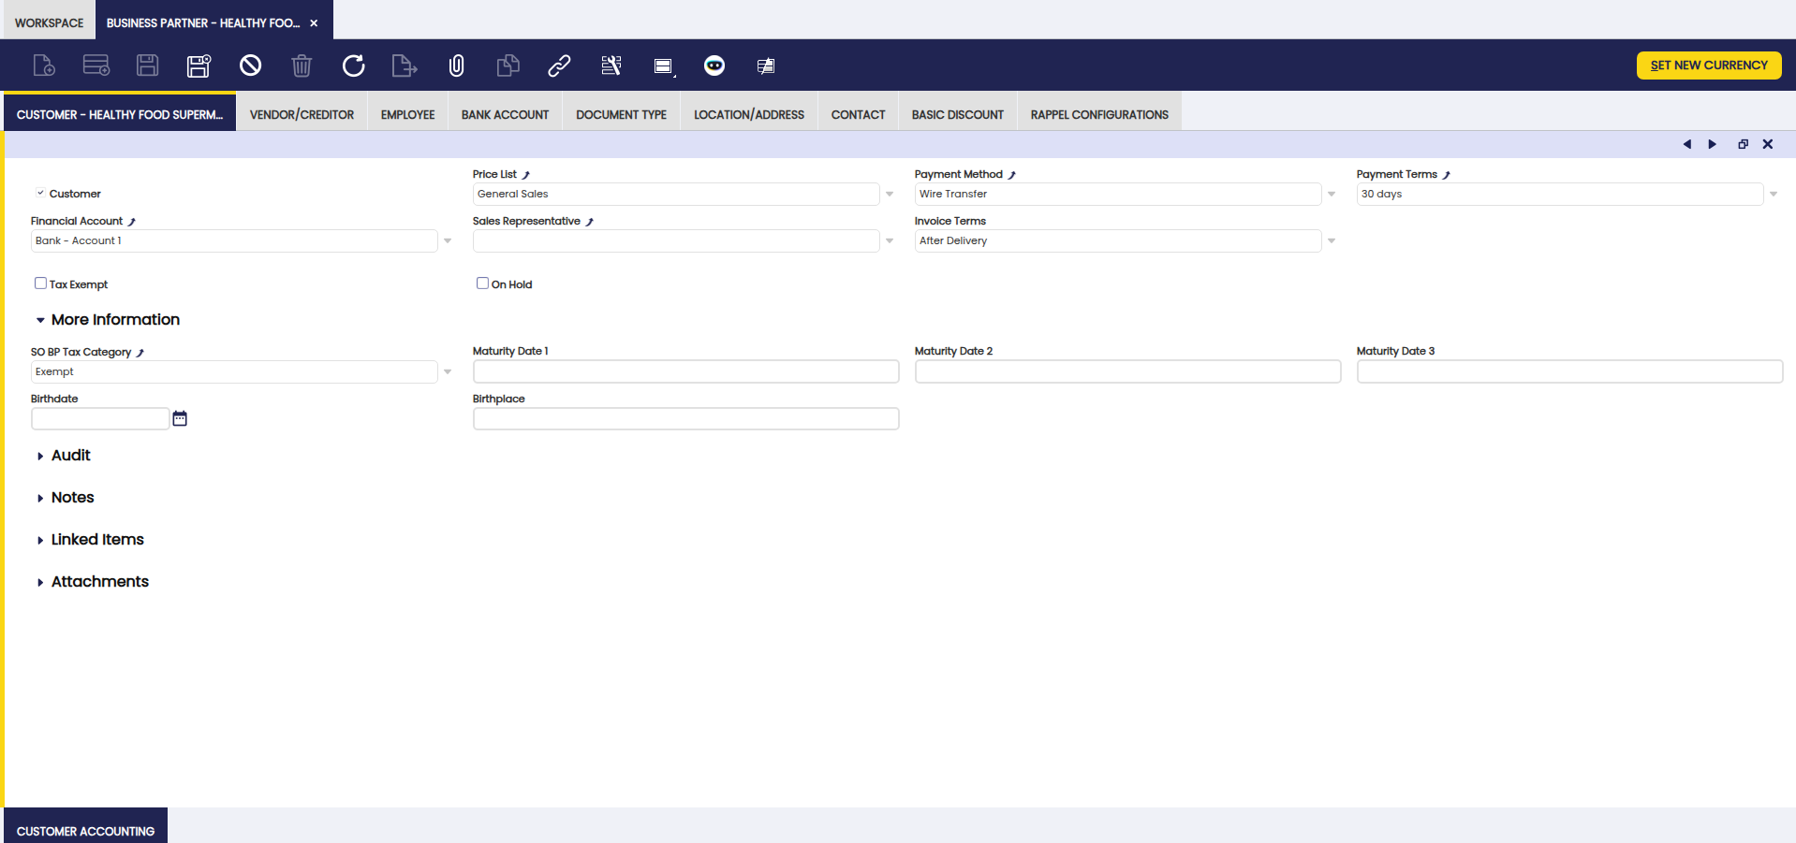Check the On Hold checkbox
Viewport: 1796px width, 843px height.
482,283
